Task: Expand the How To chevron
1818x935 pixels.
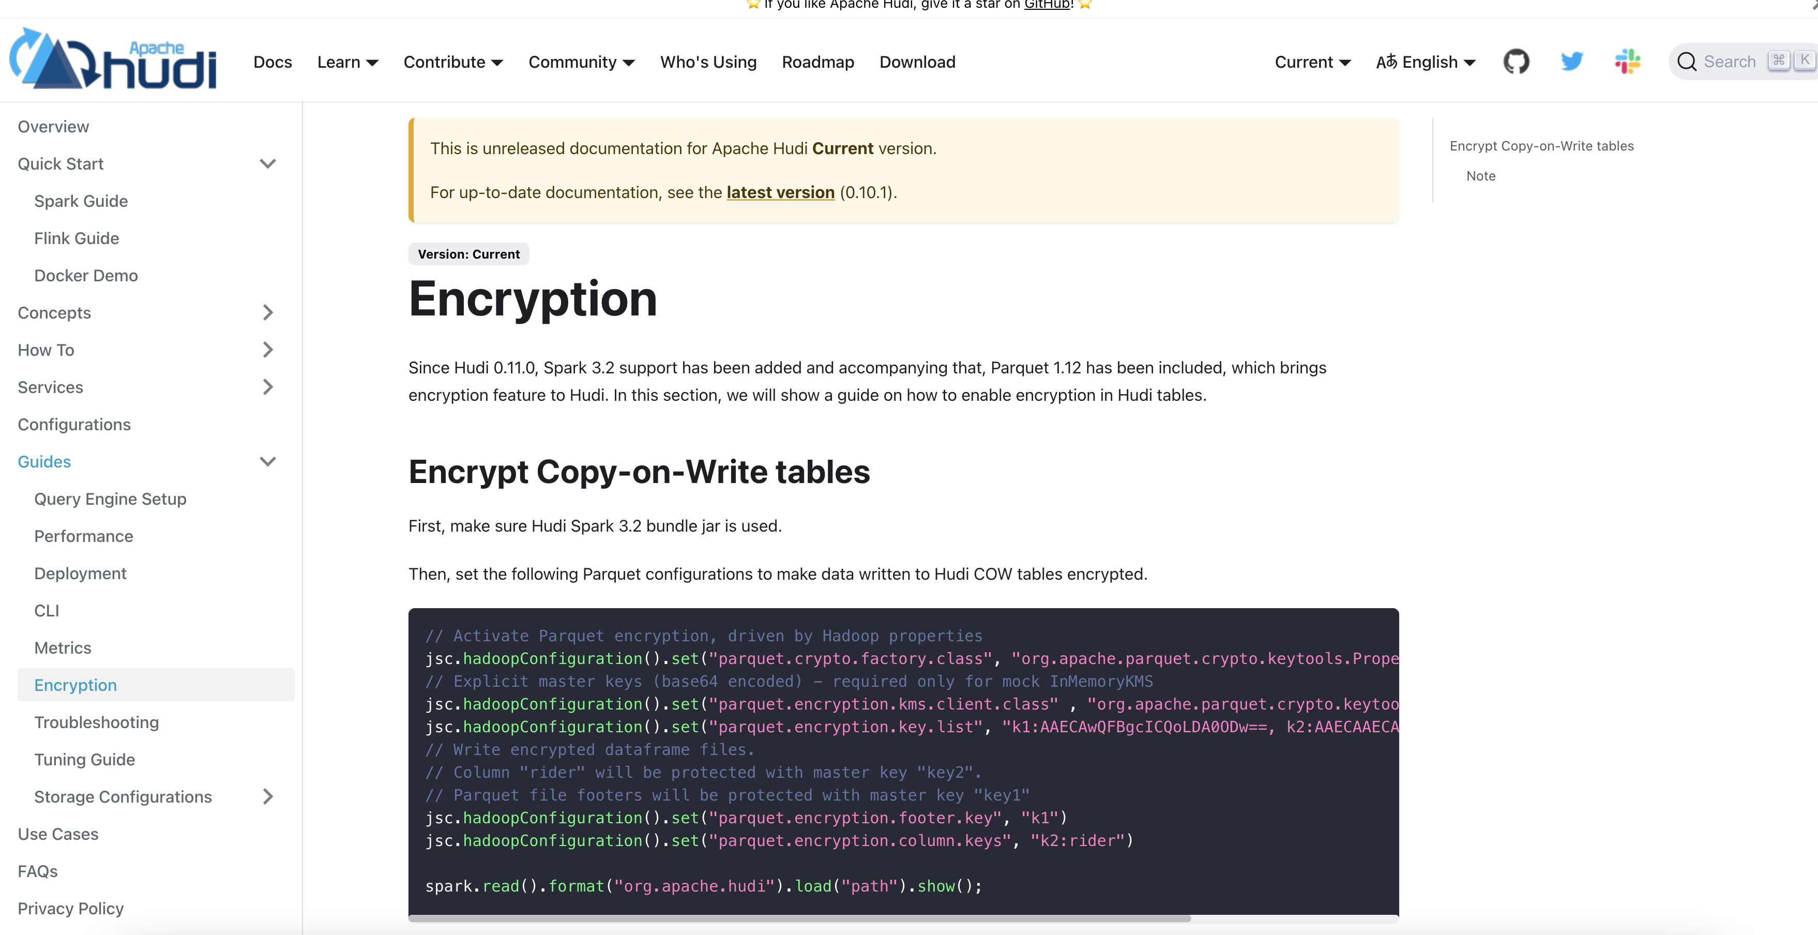Action: [267, 350]
